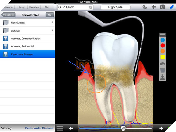Choose the red drawing color

click(163, 45)
